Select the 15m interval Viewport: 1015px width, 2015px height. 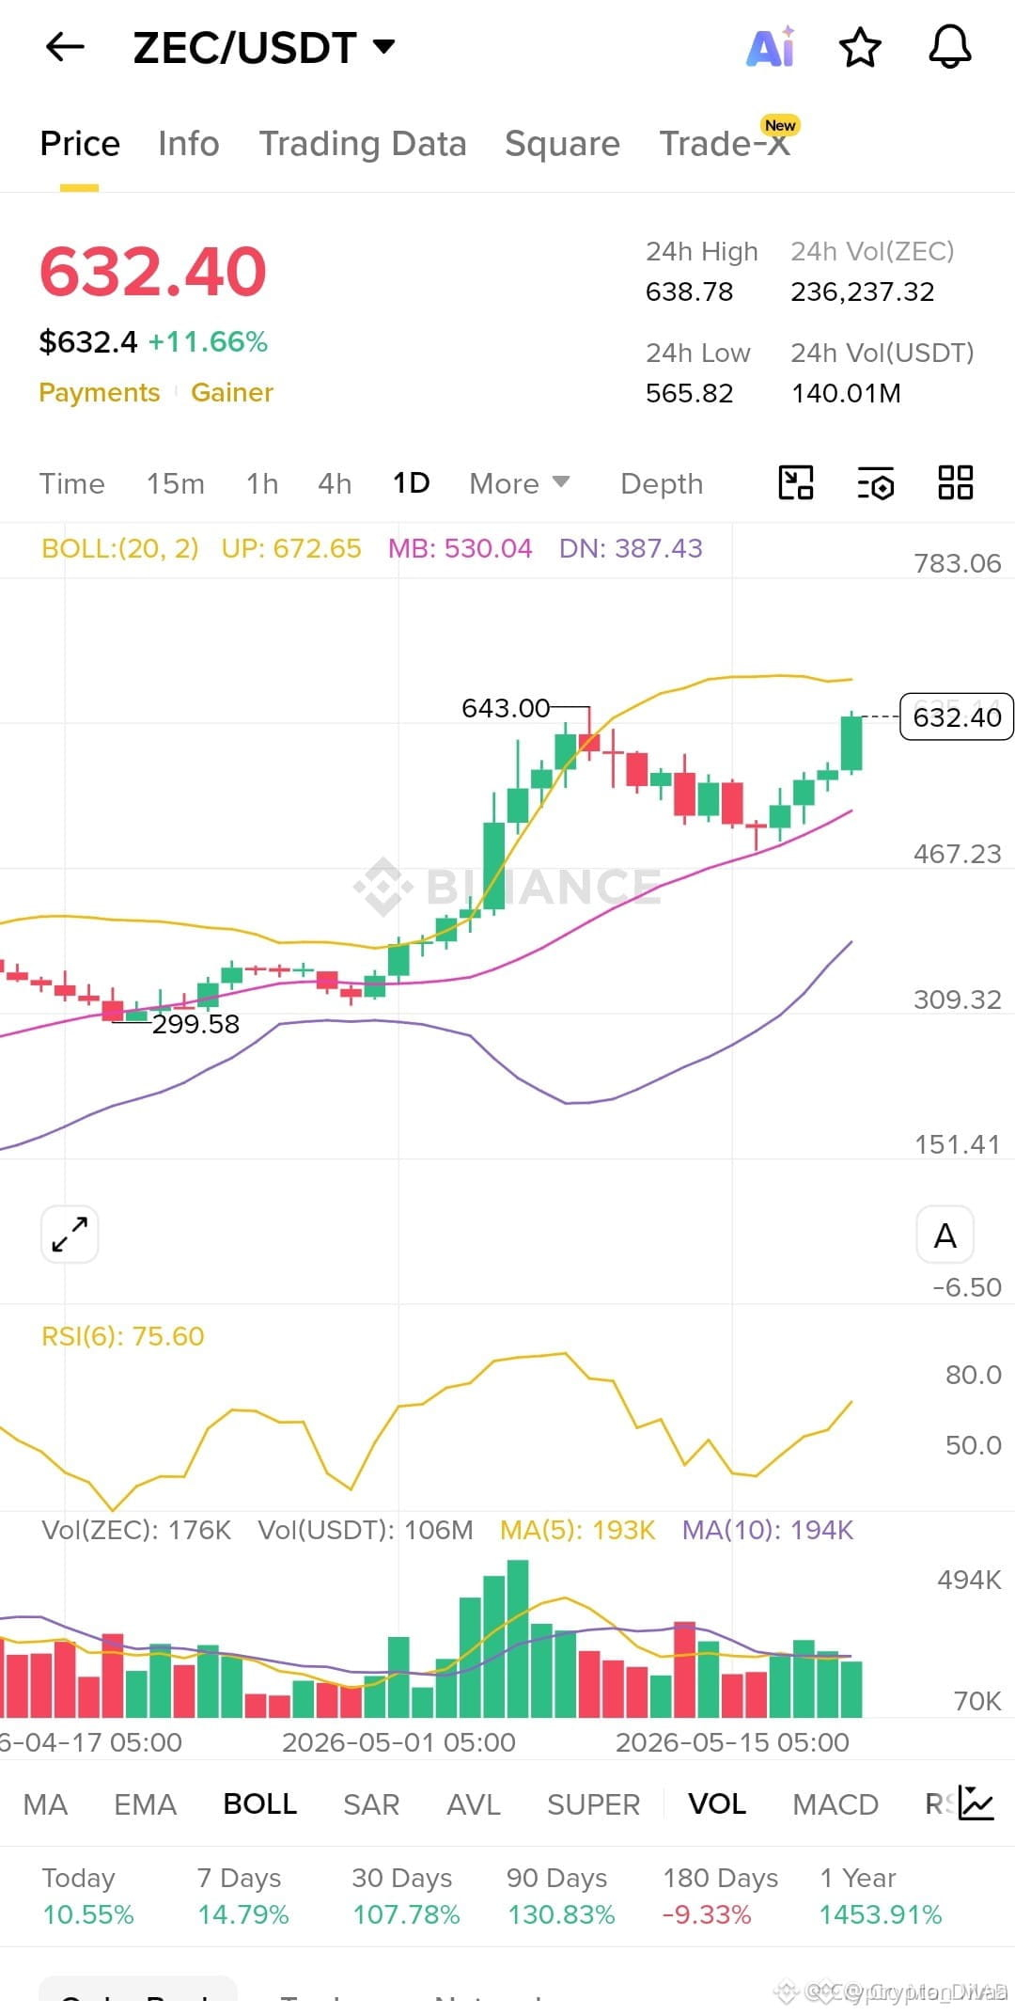click(x=175, y=483)
